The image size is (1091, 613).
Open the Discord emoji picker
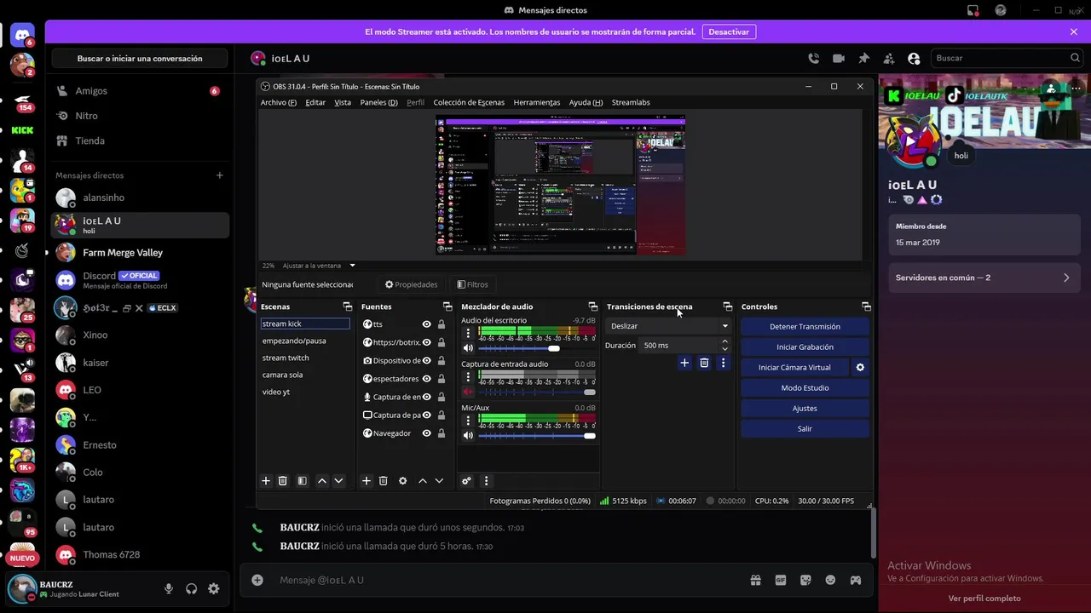(830, 580)
